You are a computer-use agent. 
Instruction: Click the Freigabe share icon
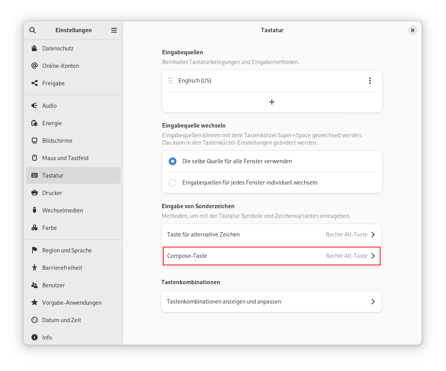point(35,83)
